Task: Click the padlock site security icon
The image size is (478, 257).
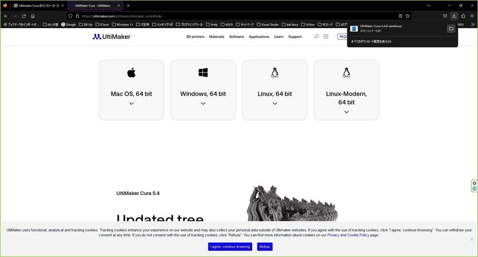Action: click(x=77, y=16)
